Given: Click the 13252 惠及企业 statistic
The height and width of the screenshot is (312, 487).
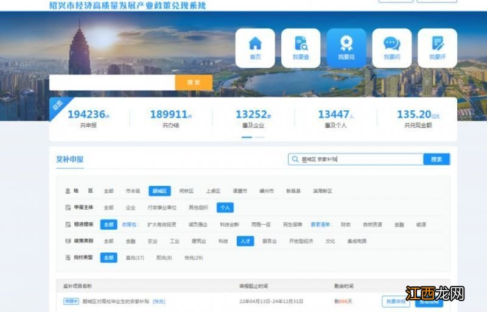Looking at the screenshot, I should coord(253,118).
